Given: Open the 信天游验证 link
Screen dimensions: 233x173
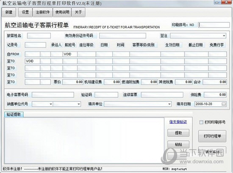Looking at the screenshot, I should pyautogui.click(x=178, y=122).
